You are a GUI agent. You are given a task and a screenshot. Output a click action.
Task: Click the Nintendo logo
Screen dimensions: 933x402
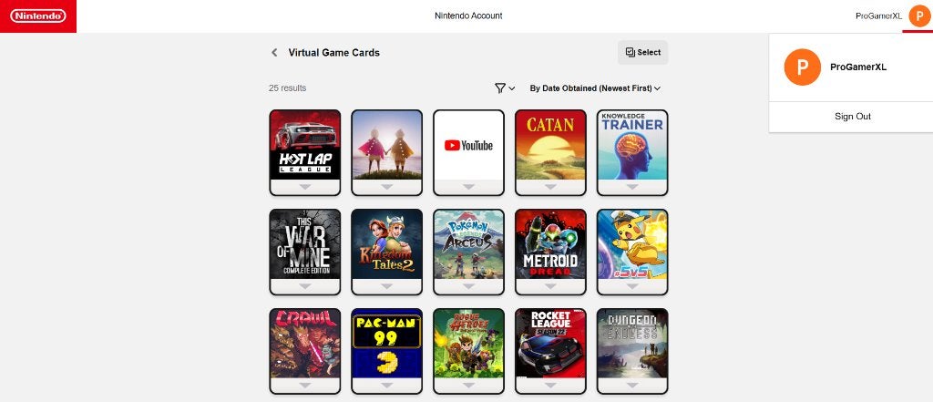tap(38, 16)
